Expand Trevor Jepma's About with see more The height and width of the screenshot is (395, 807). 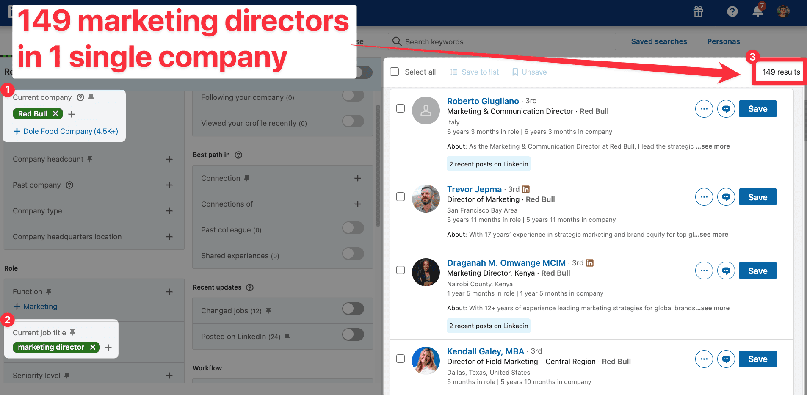pyautogui.click(x=711, y=235)
